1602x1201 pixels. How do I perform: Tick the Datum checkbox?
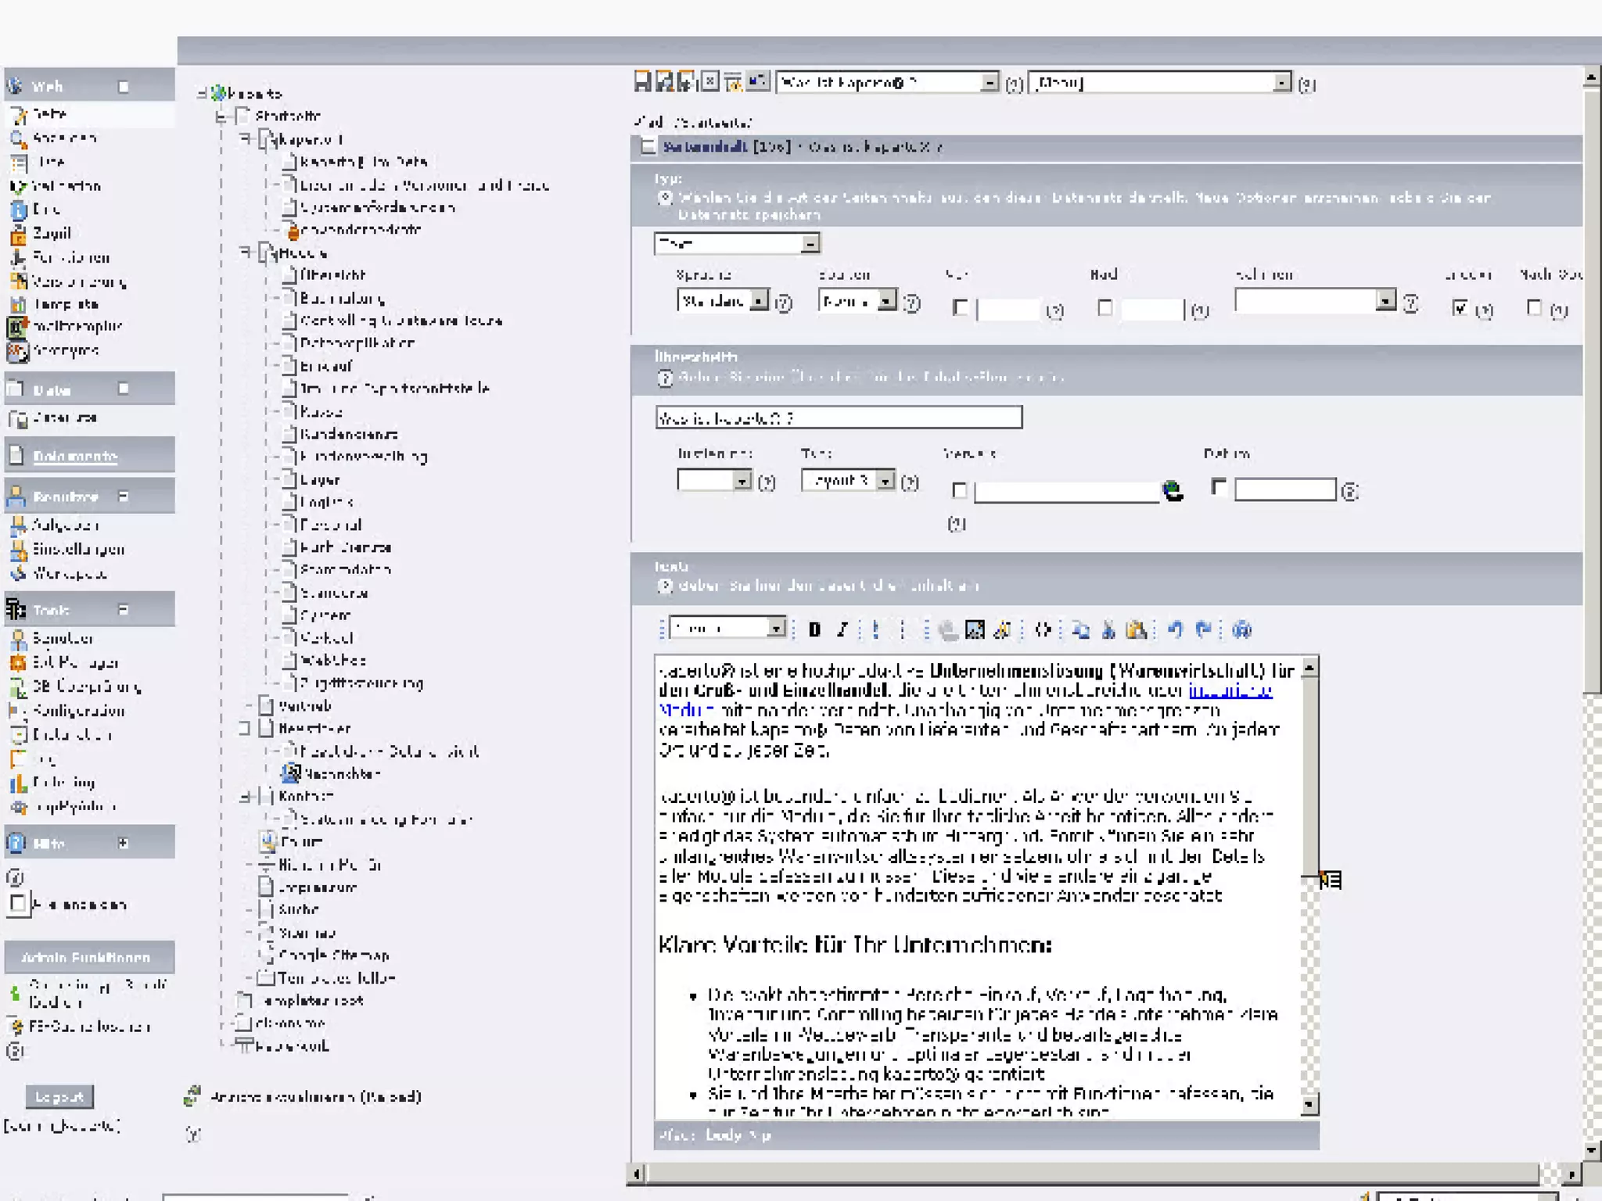tap(1218, 486)
